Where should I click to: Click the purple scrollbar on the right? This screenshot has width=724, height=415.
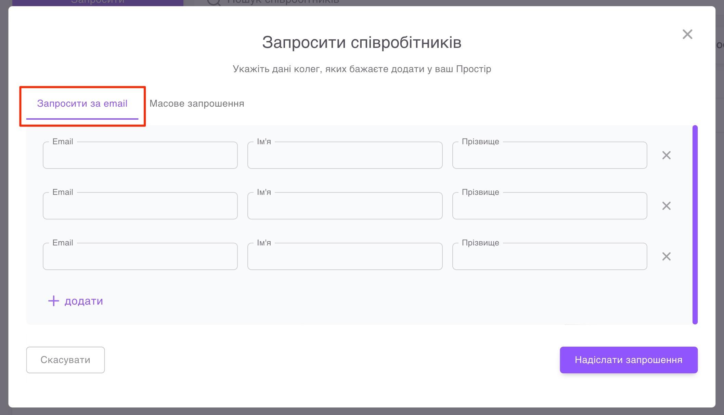695,224
